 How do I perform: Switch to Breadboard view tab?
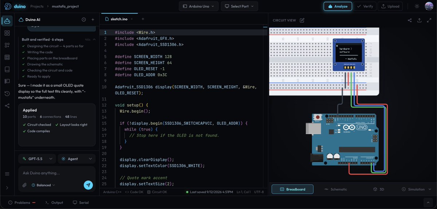(x=292, y=189)
